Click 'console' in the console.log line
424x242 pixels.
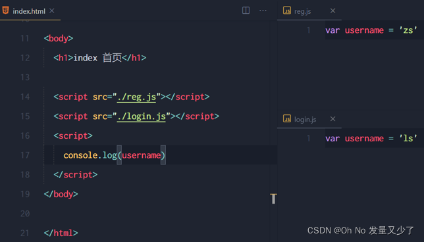click(x=80, y=155)
